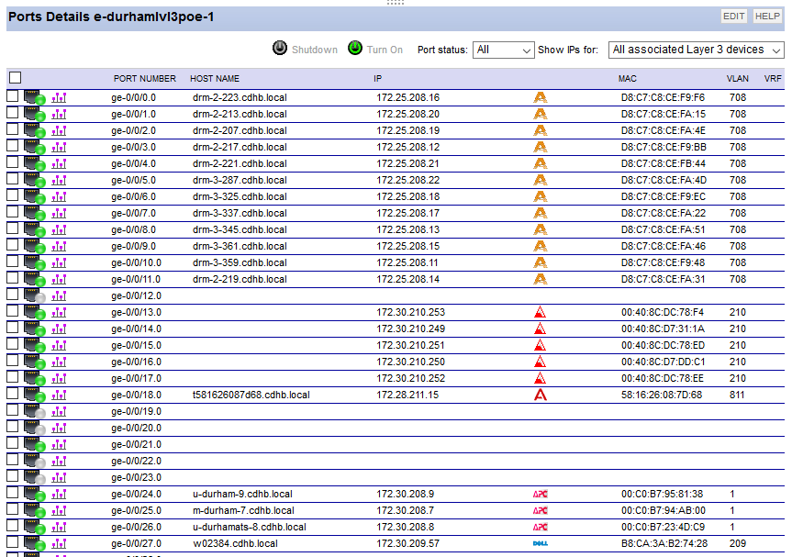792x557 pixels.
Task: Click IP address 172.28.211.15
Action: pyautogui.click(x=407, y=395)
